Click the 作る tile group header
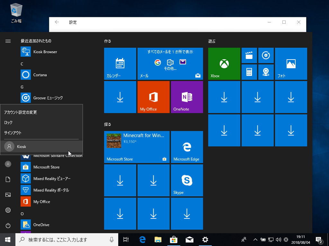The image size is (329, 246). pyautogui.click(x=107, y=41)
